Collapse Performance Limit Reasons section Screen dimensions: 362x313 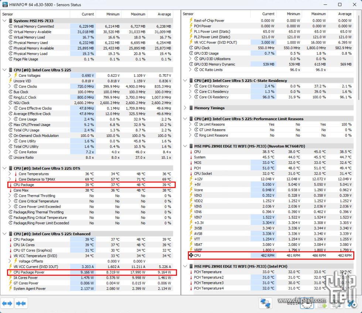coord(185,119)
